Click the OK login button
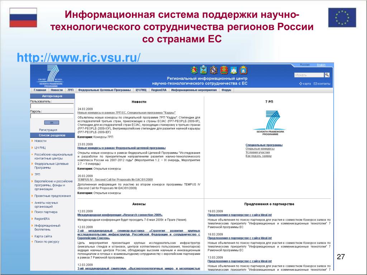367x275 pixels. [52, 122]
